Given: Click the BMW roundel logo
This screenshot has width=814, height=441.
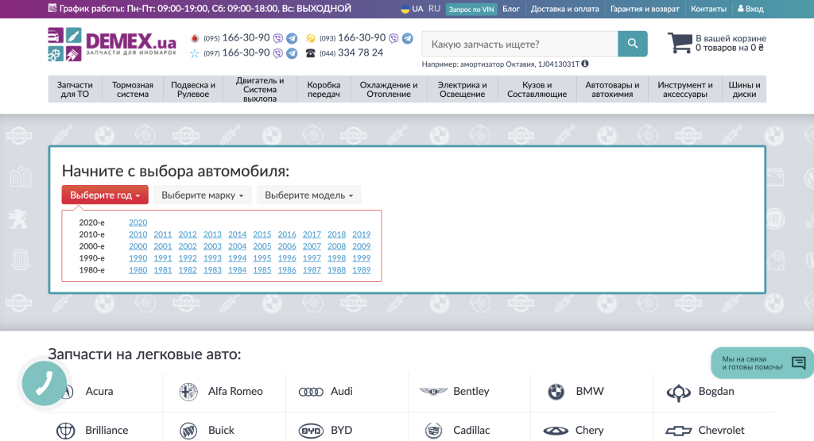Looking at the screenshot, I should pyautogui.click(x=556, y=392).
